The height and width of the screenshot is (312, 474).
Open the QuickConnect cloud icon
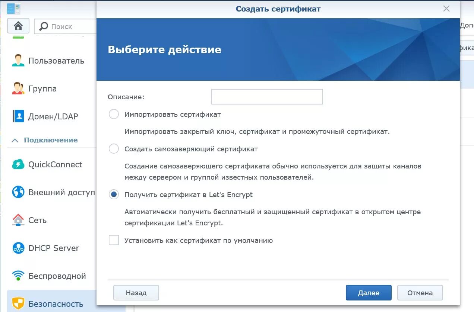18,164
